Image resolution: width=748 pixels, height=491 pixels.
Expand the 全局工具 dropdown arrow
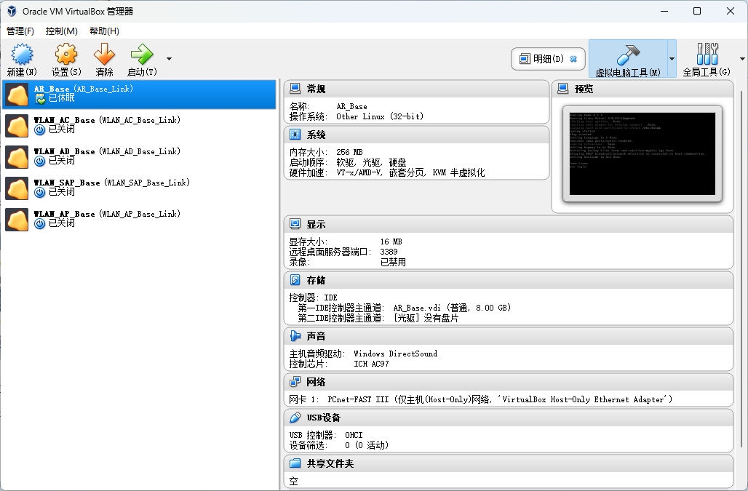(741, 58)
